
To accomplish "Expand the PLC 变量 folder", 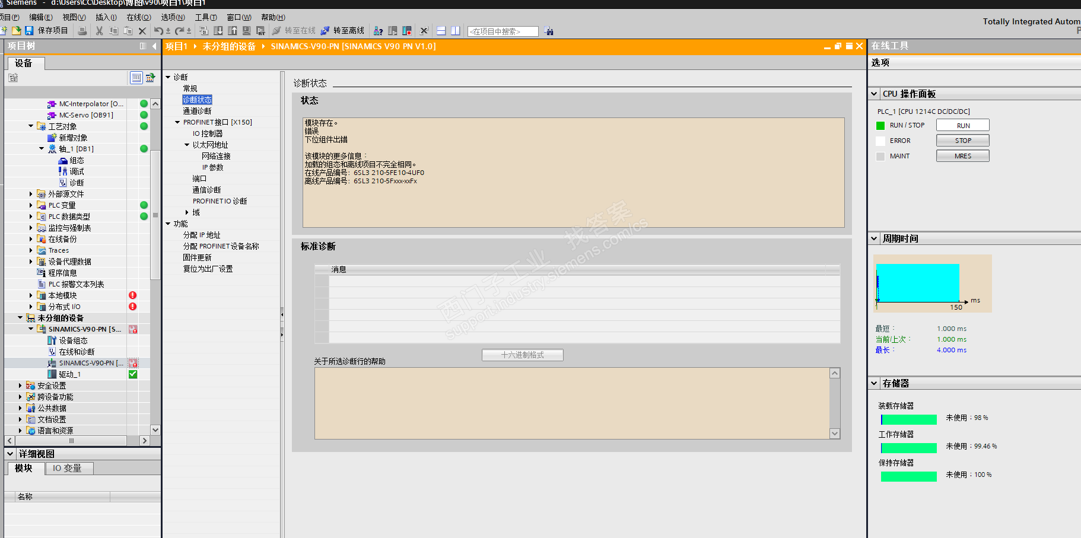I will click(x=31, y=205).
